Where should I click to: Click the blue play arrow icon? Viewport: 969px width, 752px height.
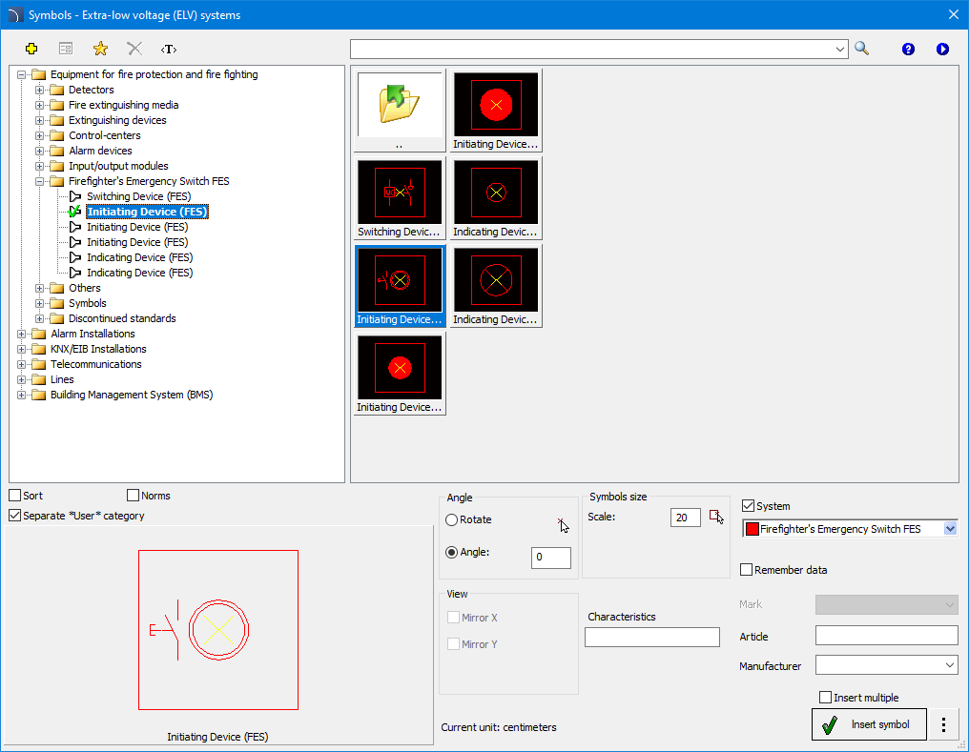point(942,49)
